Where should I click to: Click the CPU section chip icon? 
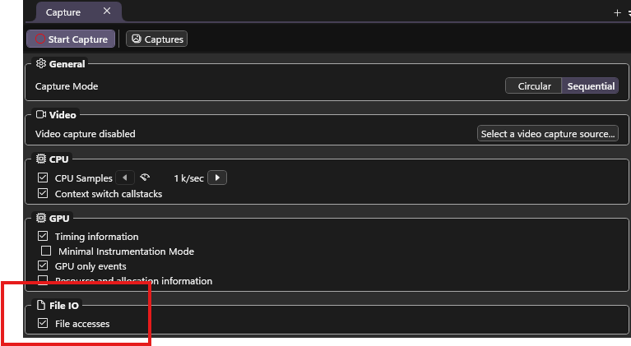(40, 159)
